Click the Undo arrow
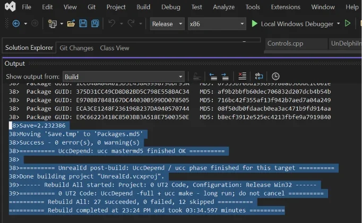 tap(112, 23)
